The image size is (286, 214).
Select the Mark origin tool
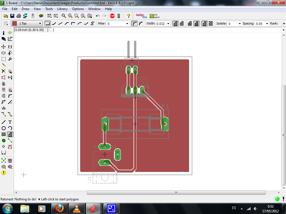coord(10,39)
